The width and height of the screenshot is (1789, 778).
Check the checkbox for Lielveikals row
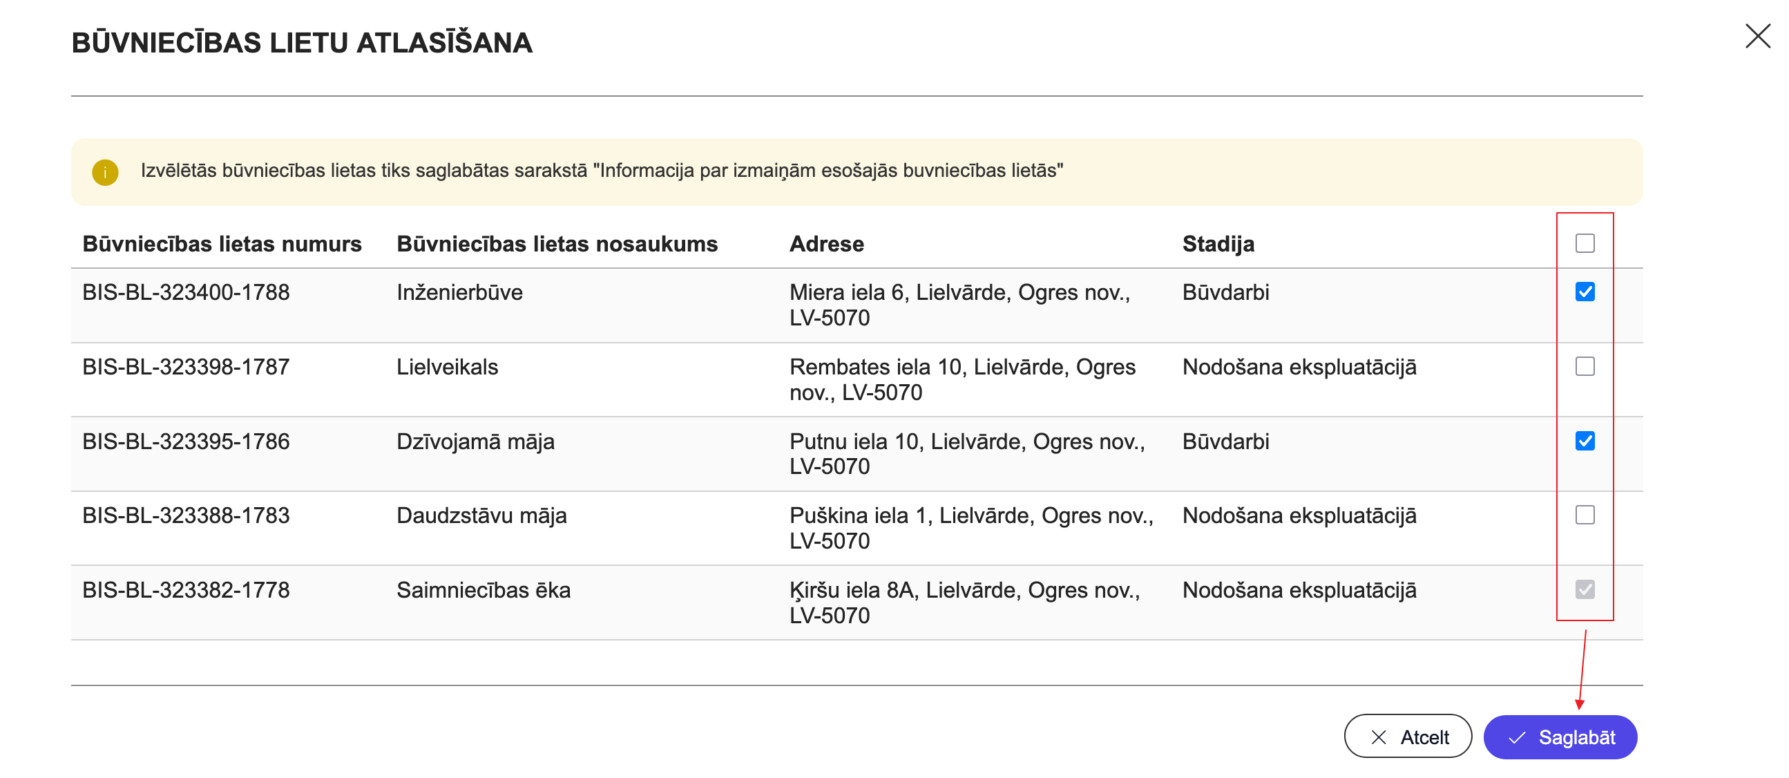[x=1584, y=366]
